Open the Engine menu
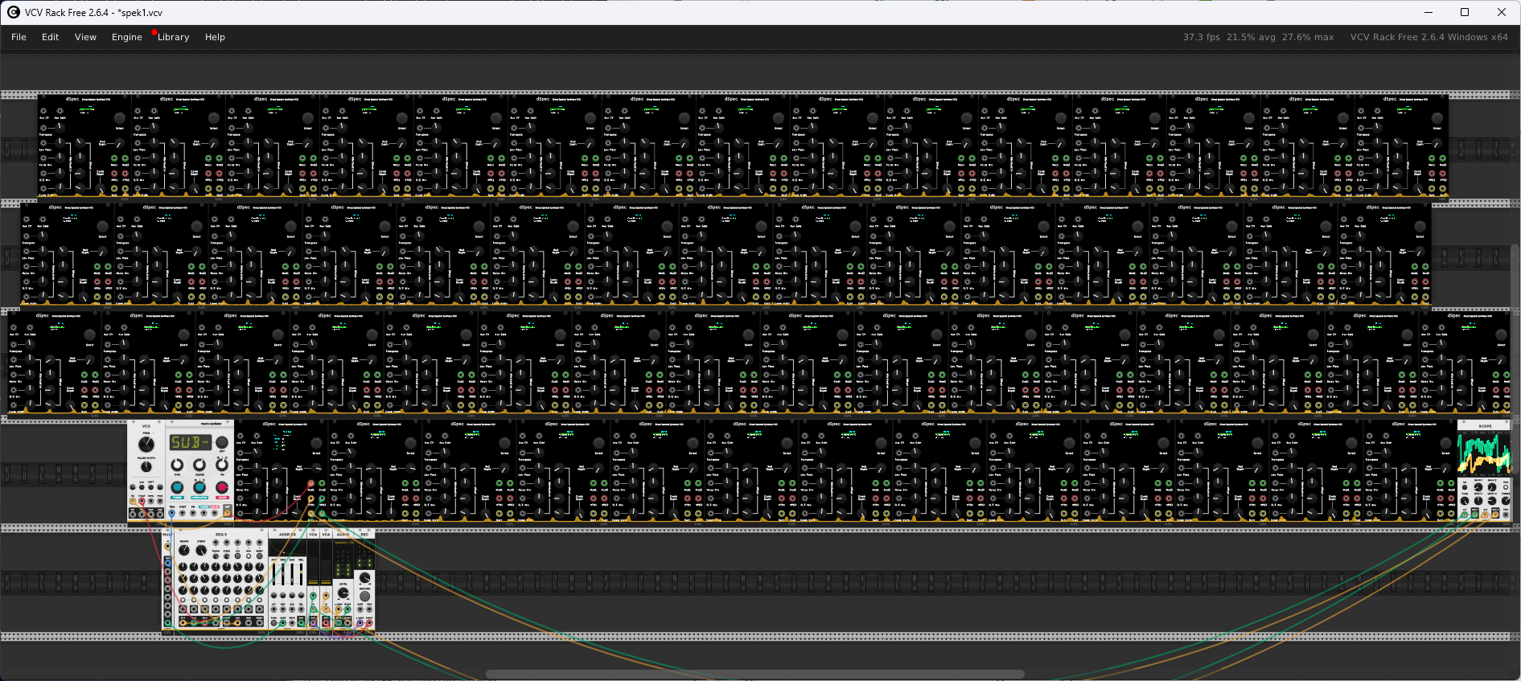This screenshot has height=681, width=1521. click(x=126, y=37)
